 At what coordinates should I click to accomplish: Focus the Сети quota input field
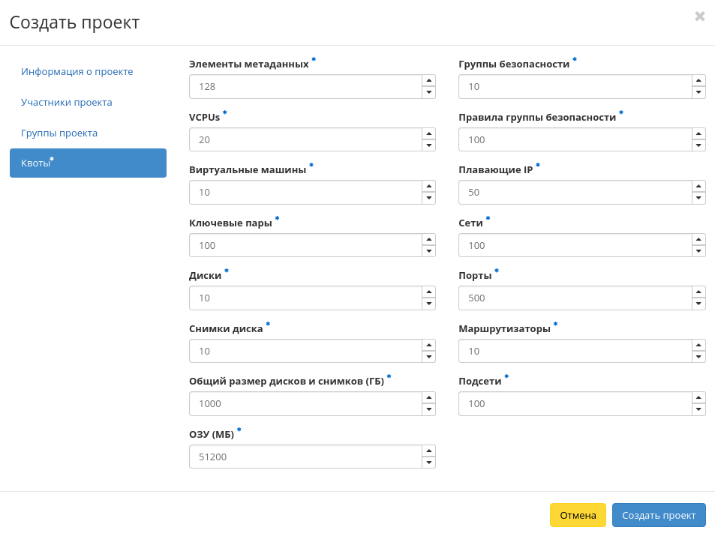click(574, 245)
